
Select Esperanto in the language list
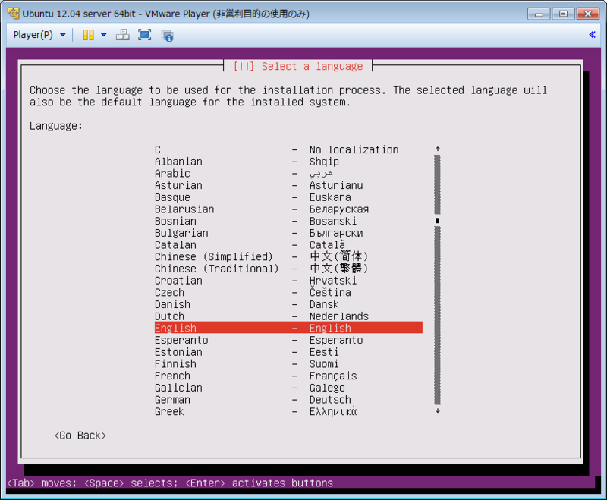pos(288,340)
